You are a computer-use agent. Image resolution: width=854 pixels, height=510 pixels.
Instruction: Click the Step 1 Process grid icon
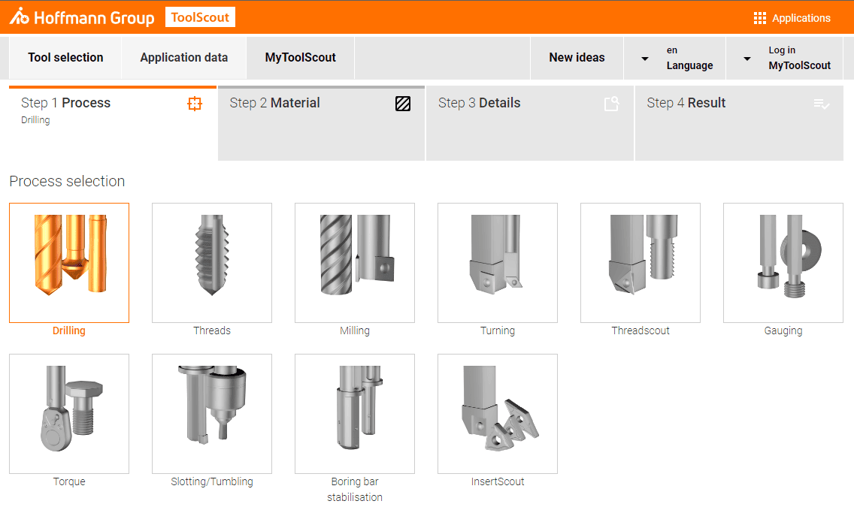195,104
